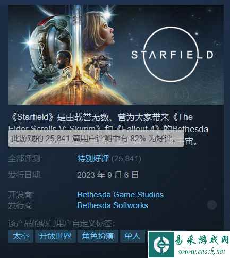Click the faint round dot beside Bethesda Softworks
The width and height of the screenshot is (230, 258).
[x=212, y=205]
